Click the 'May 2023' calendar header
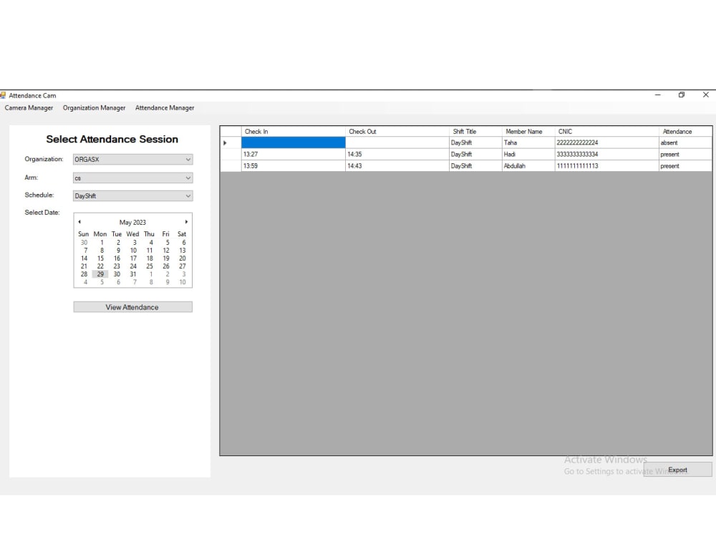This screenshot has height=537, width=716. tap(132, 222)
